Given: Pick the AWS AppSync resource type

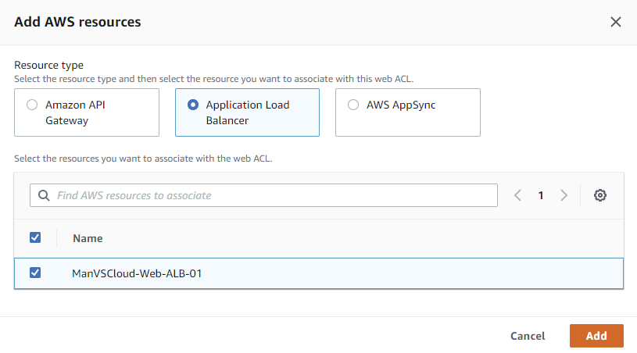Looking at the screenshot, I should 353,105.
